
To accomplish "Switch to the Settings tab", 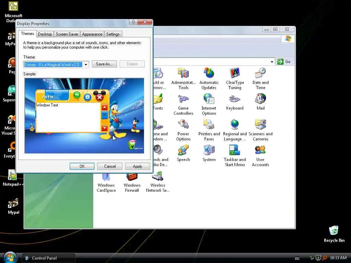I will pos(113,34).
